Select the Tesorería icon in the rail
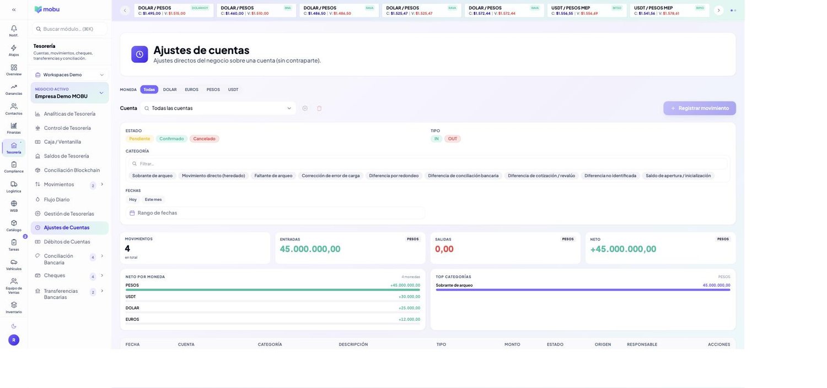The width and height of the screenshot is (827, 388). [x=14, y=145]
